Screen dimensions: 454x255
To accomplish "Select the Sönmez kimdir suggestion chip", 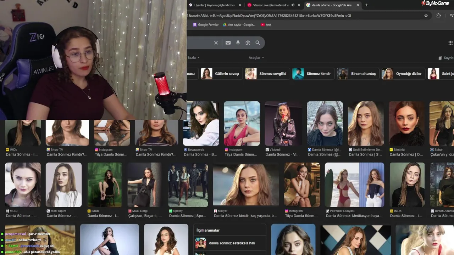I will [x=313, y=74].
